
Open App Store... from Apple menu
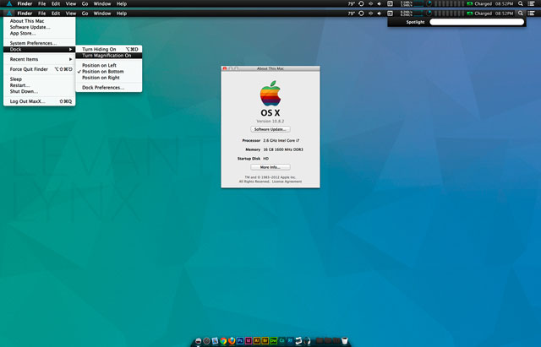click(40, 34)
